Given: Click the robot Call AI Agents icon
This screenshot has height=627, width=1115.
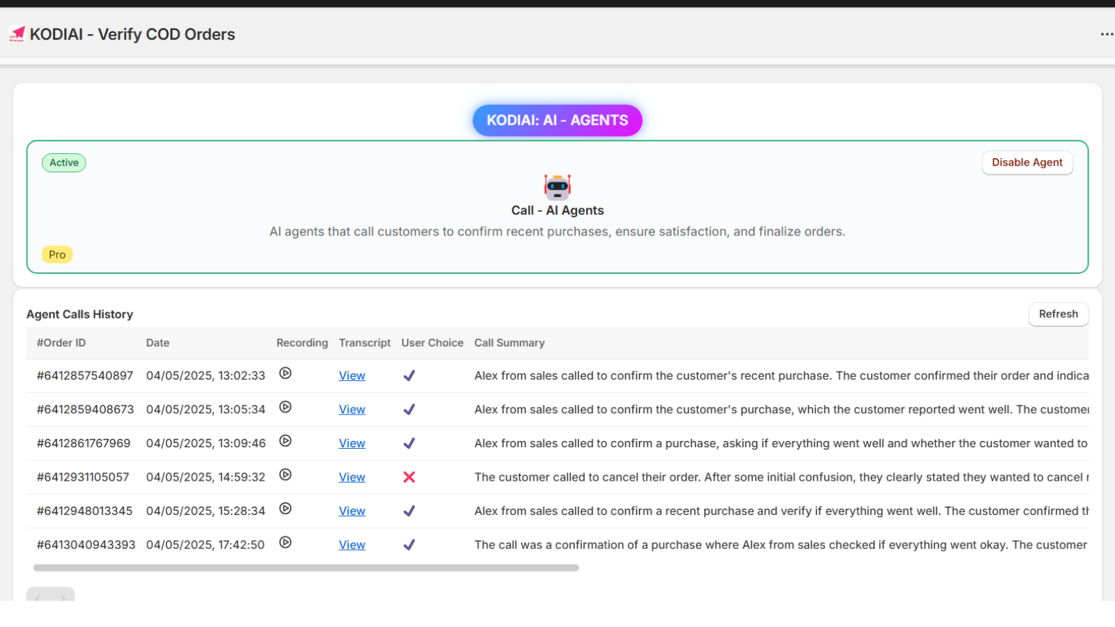Looking at the screenshot, I should 557,187.
